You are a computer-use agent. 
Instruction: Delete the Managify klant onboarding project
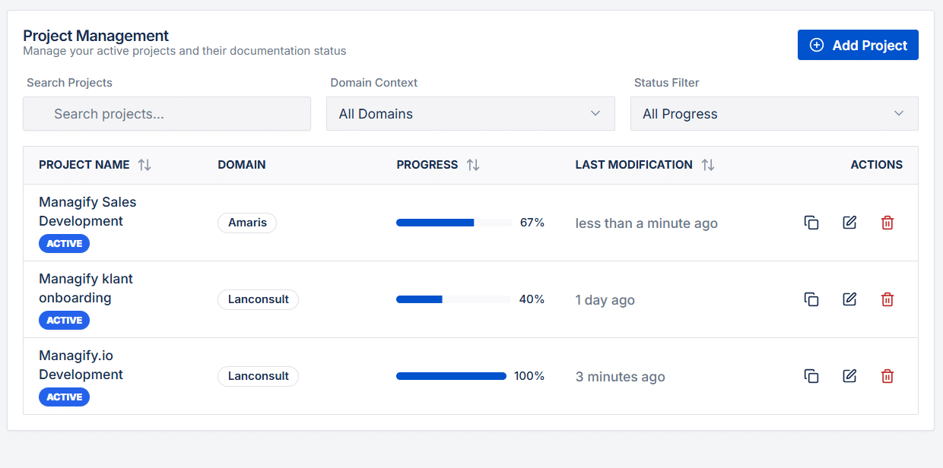887,299
